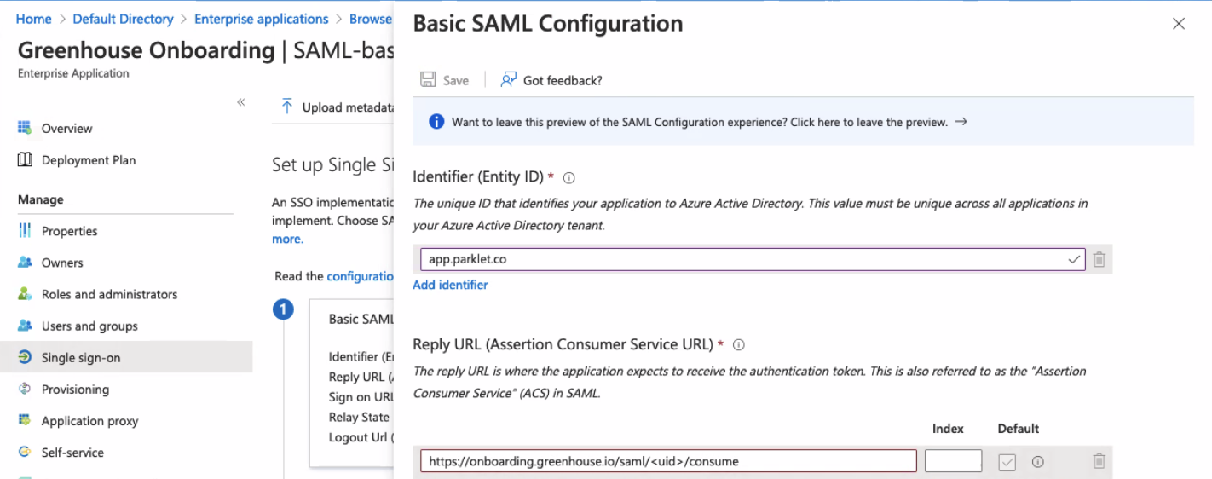This screenshot has width=1212, height=479.
Task: Click the Relay State row text
Action: [x=359, y=417]
